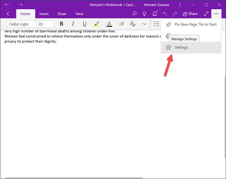Viewport: 226px width, 179px height.
Task: Open navigation pane with left chevron
Action: pos(8,14)
